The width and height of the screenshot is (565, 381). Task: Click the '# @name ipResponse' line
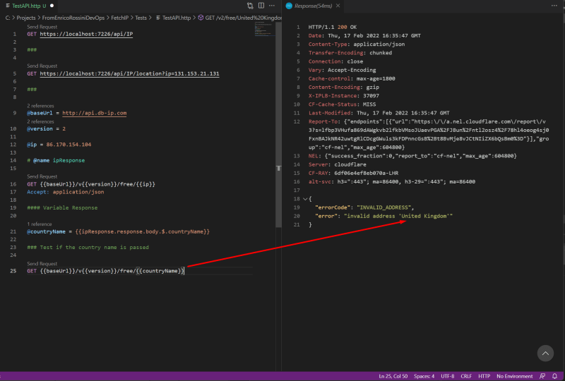56,160
